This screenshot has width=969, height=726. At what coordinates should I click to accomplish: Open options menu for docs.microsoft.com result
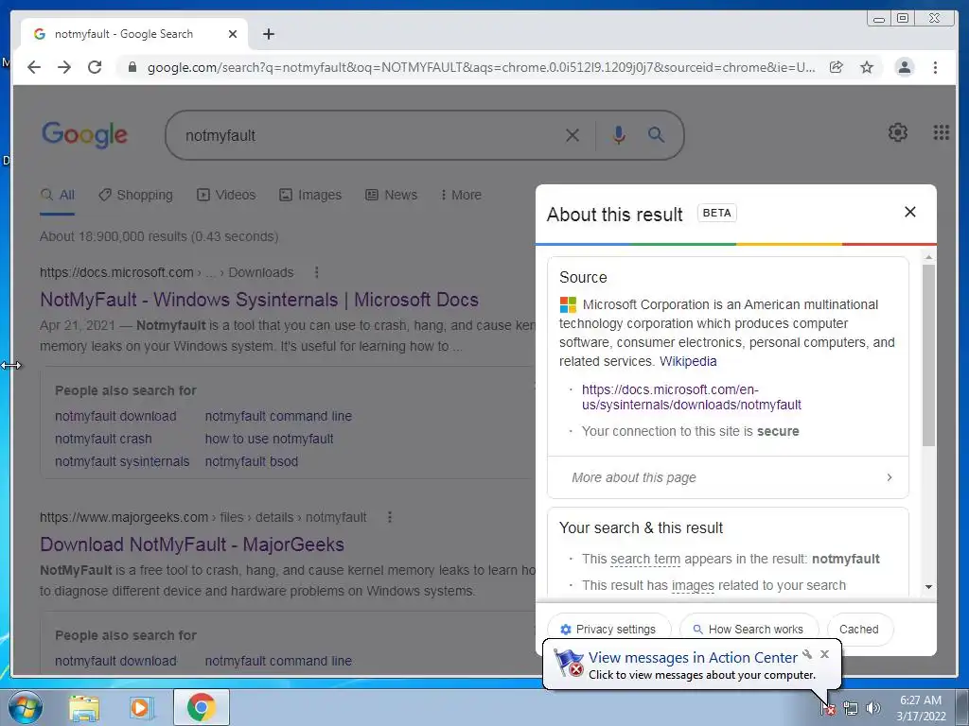pos(316,272)
